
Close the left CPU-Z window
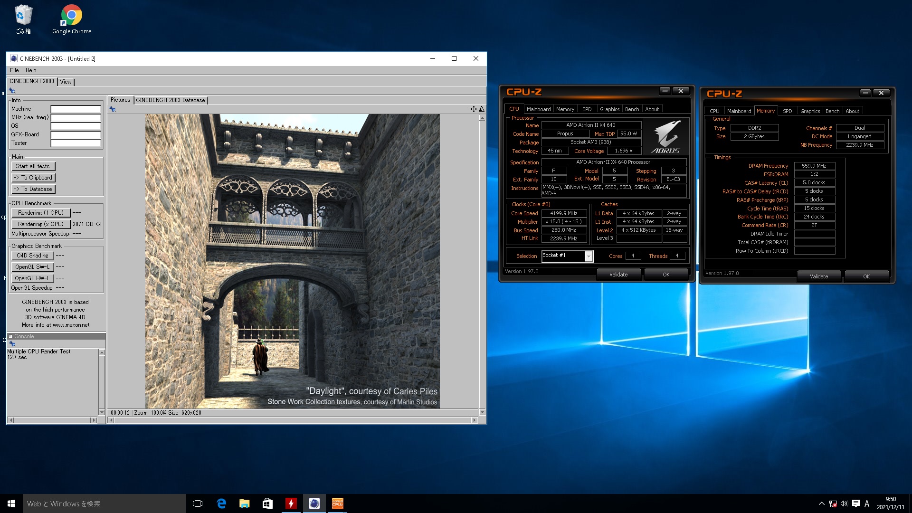681,91
